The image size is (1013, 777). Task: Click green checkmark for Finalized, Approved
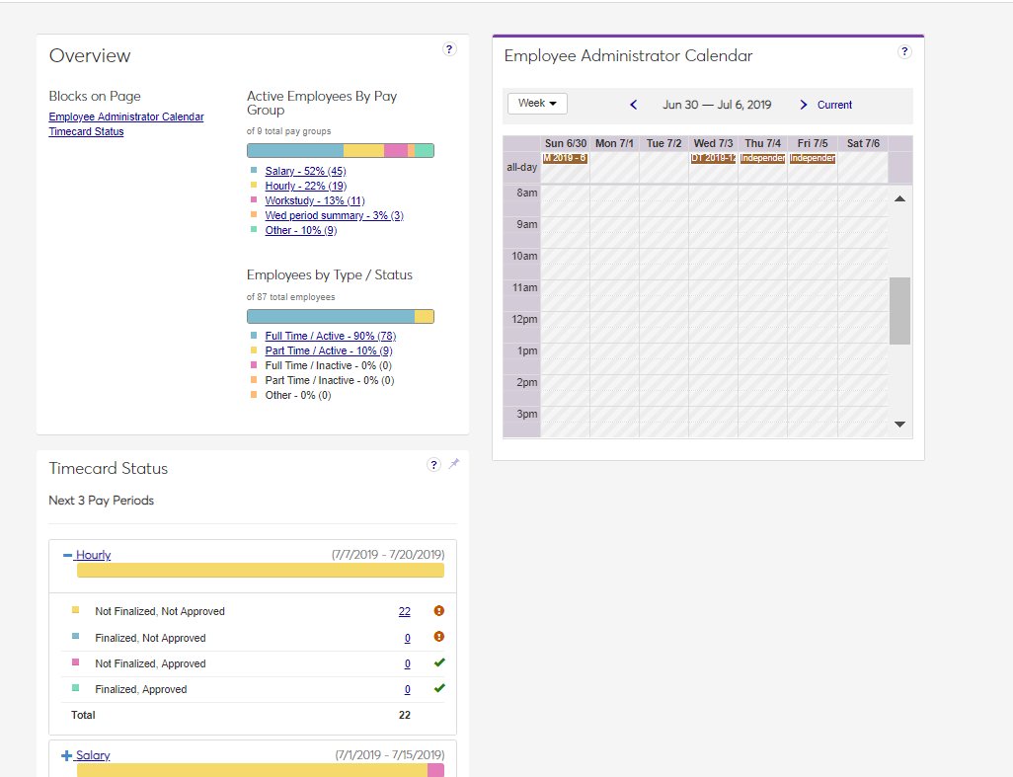(x=439, y=688)
